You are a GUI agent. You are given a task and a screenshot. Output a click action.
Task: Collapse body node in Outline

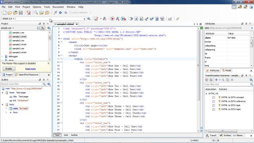pos(3,104)
